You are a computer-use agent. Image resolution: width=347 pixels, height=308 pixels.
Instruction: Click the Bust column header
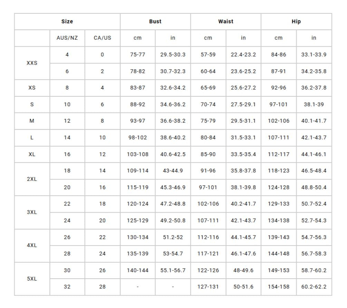155,21
